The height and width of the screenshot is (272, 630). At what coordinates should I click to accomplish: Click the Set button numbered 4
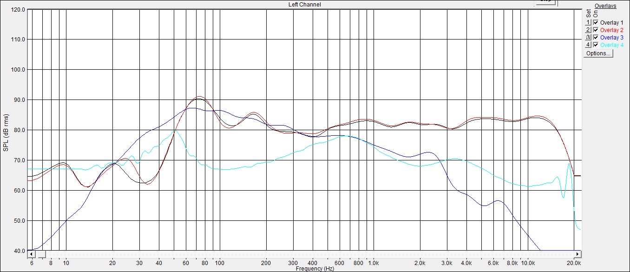point(588,45)
